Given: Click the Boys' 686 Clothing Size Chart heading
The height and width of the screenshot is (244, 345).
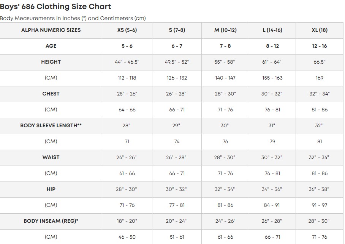Looking at the screenshot, I should pos(55,6).
